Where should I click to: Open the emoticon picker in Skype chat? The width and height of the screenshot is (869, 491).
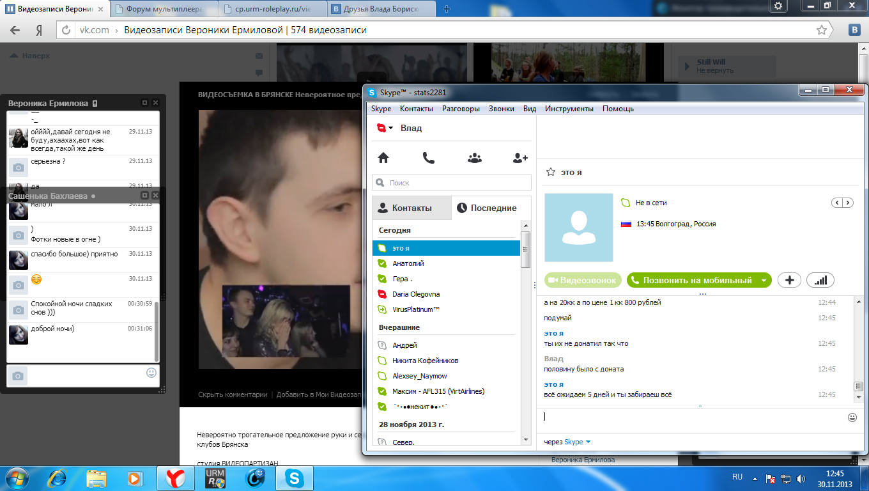pos(852,417)
